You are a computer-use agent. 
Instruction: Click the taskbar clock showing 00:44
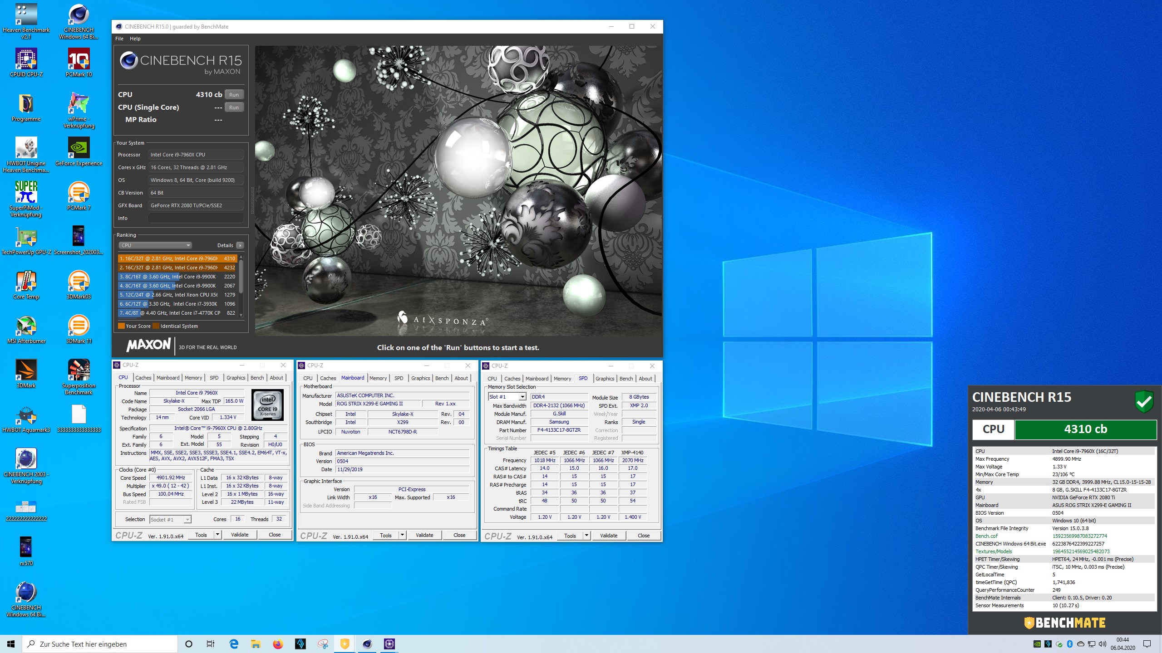(x=1123, y=644)
